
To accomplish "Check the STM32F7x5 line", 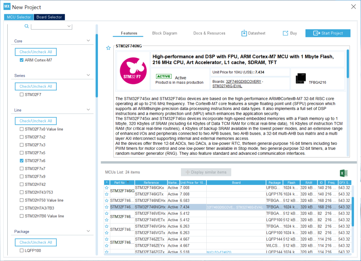I will 22,153.
